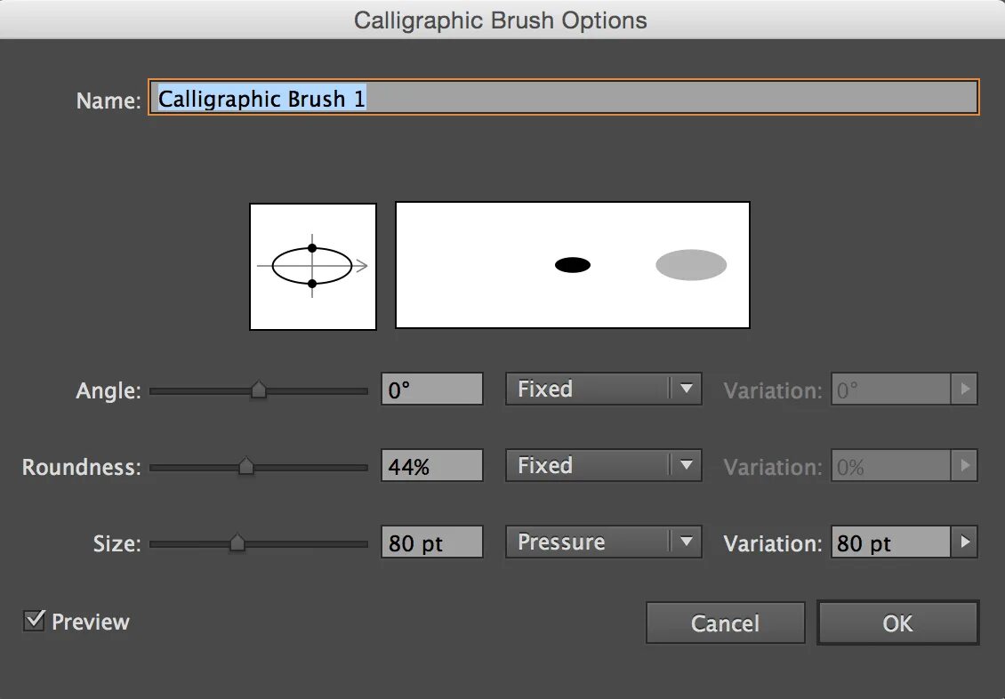This screenshot has height=699, width=1005.
Task: Click the Roundness percent field
Action: pyautogui.click(x=432, y=466)
